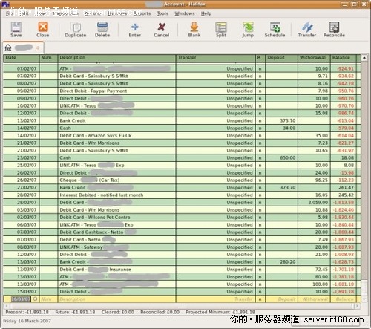The height and width of the screenshot is (329, 371).
Task: Click the Description field in new row
Action: click(x=116, y=299)
